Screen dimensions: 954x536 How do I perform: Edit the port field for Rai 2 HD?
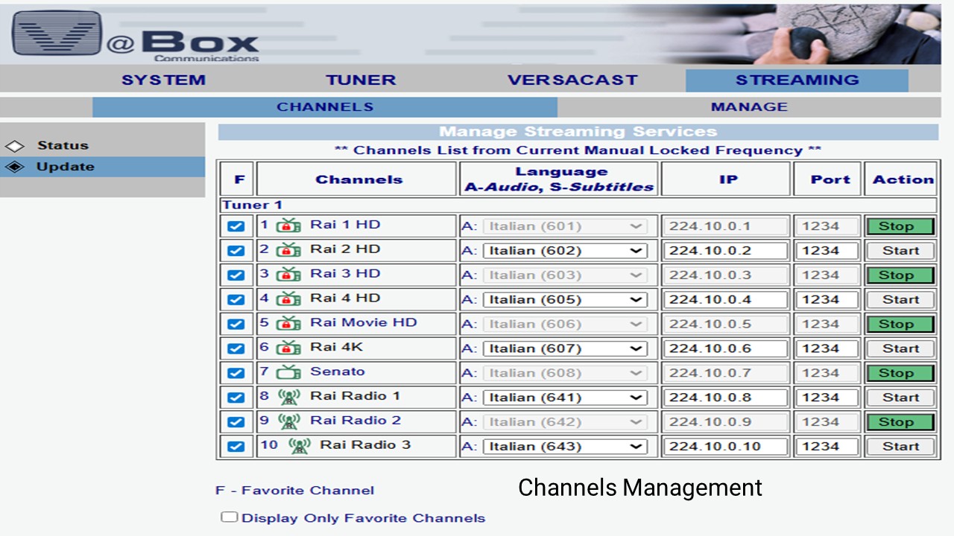(x=827, y=251)
